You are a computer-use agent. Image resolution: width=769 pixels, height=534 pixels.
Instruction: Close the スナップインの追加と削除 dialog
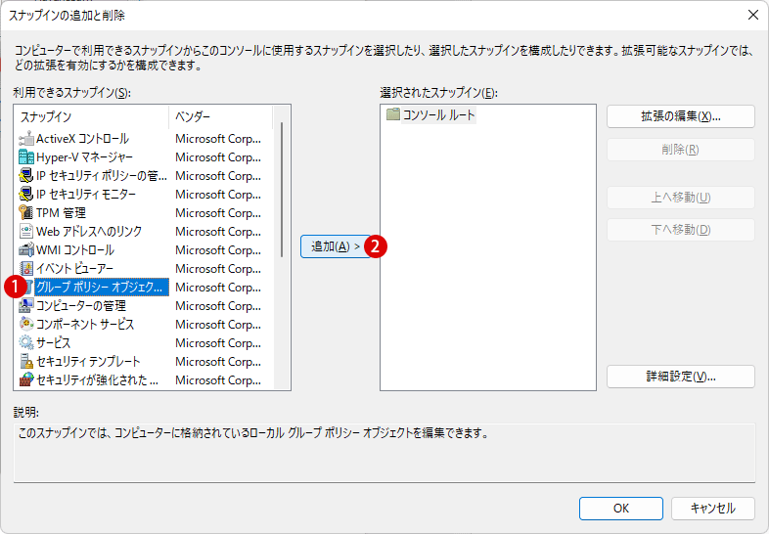[753, 16]
